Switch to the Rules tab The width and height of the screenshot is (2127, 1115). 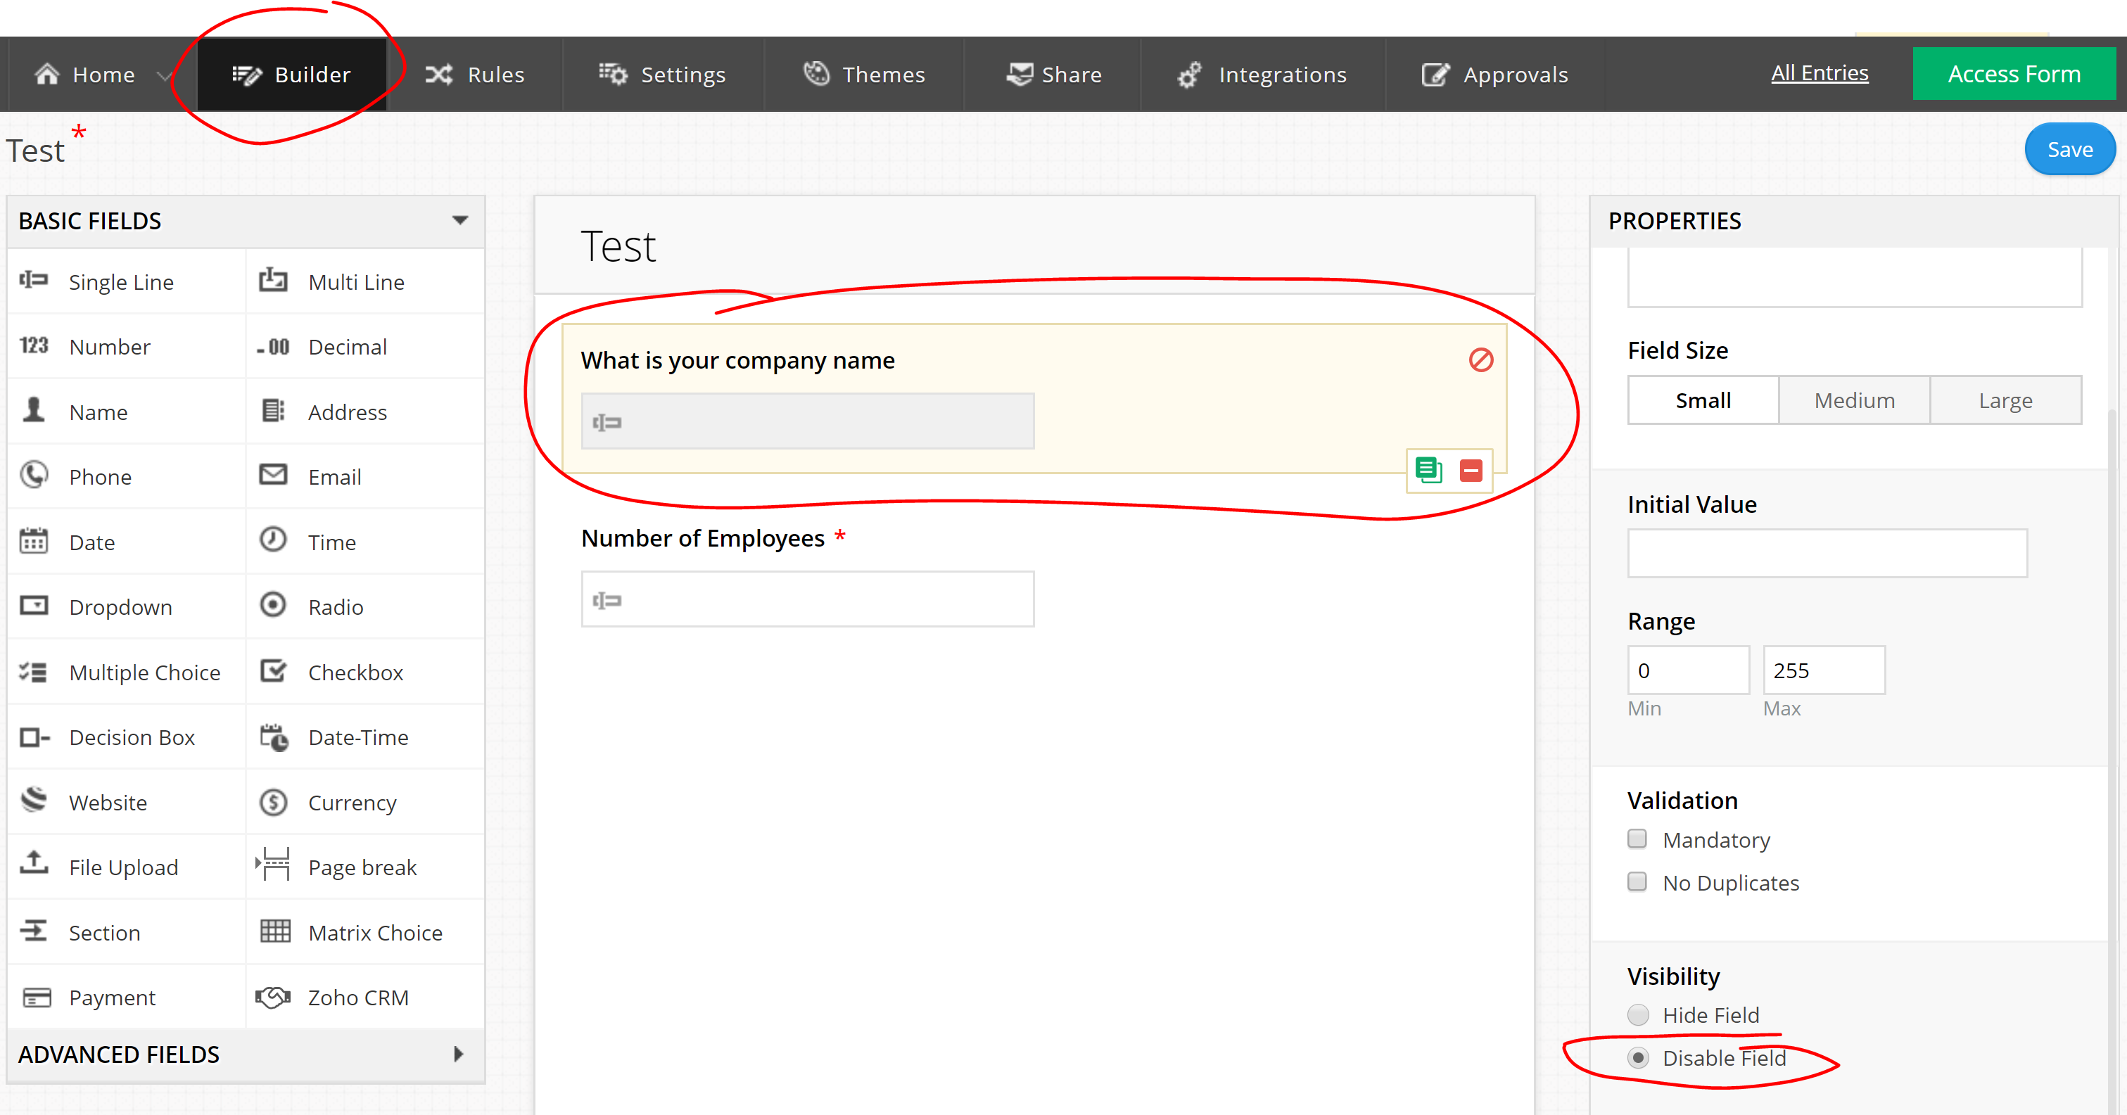(475, 75)
